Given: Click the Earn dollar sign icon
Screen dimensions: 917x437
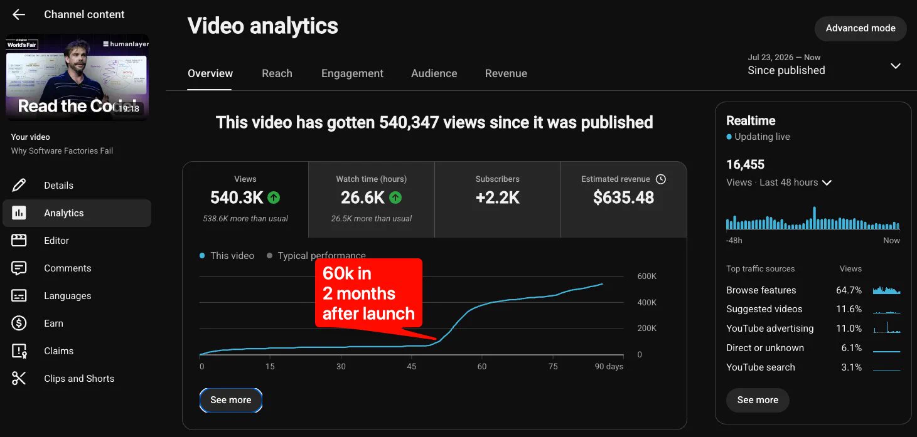Looking at the screenshot, I should 19,323.
